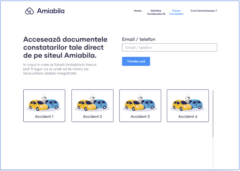This screenshot has height=171, width=240.
Task: Click the Trimite cod button
Action: point(136,61)
